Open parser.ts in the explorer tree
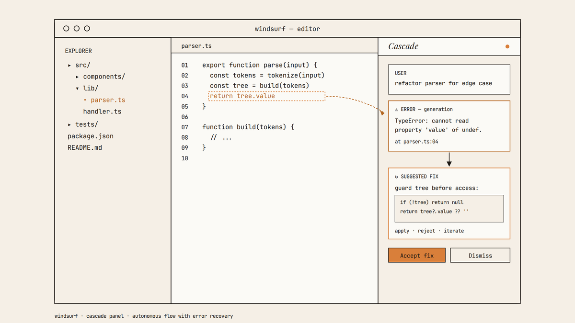Screen dimensions: 575x323 coord(108,100)
